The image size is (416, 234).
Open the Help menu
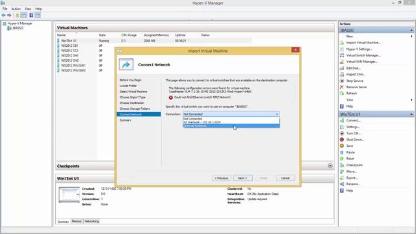tap(38, 8)
